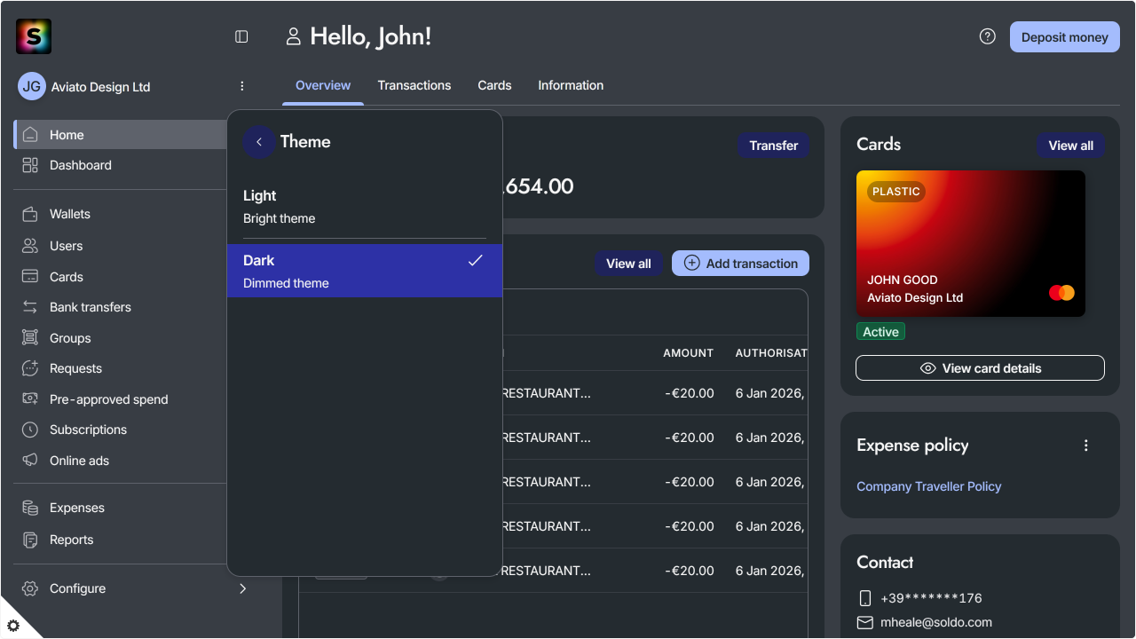The image size is (1136, 639).
Task: Click the Aviato Design Ltd company name
Action: [100, 87]
